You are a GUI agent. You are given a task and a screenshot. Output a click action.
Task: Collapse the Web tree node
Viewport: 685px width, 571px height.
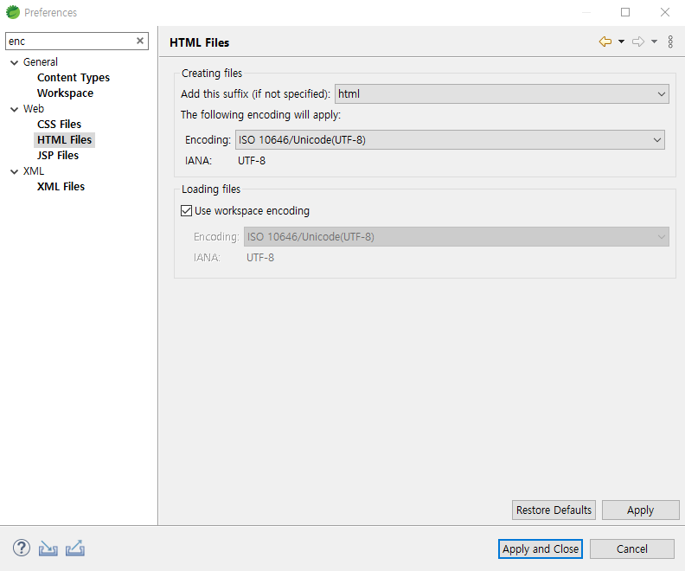[x=15, y=109]
